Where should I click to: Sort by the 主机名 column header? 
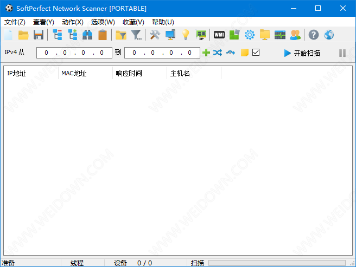[x=194, y=73]
